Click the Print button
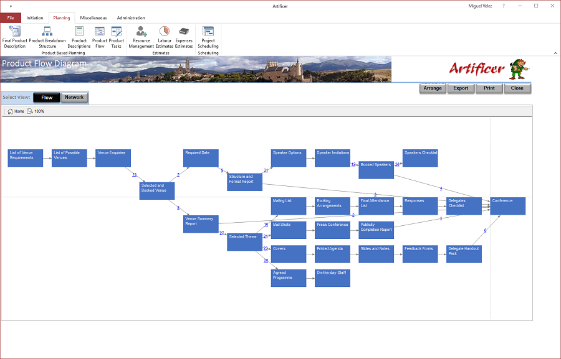 tap(489, 88)
